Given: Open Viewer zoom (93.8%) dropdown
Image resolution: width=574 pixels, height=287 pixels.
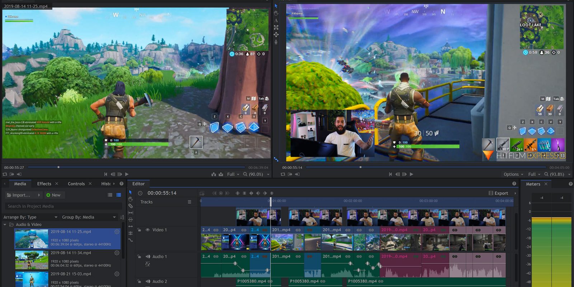Looking at the screenshot, I should click(x=557, y=174).
